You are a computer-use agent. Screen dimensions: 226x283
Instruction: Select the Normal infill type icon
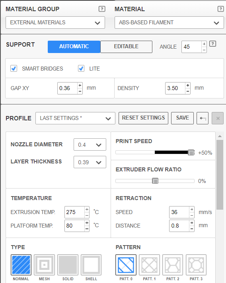[x=21, y=265]
